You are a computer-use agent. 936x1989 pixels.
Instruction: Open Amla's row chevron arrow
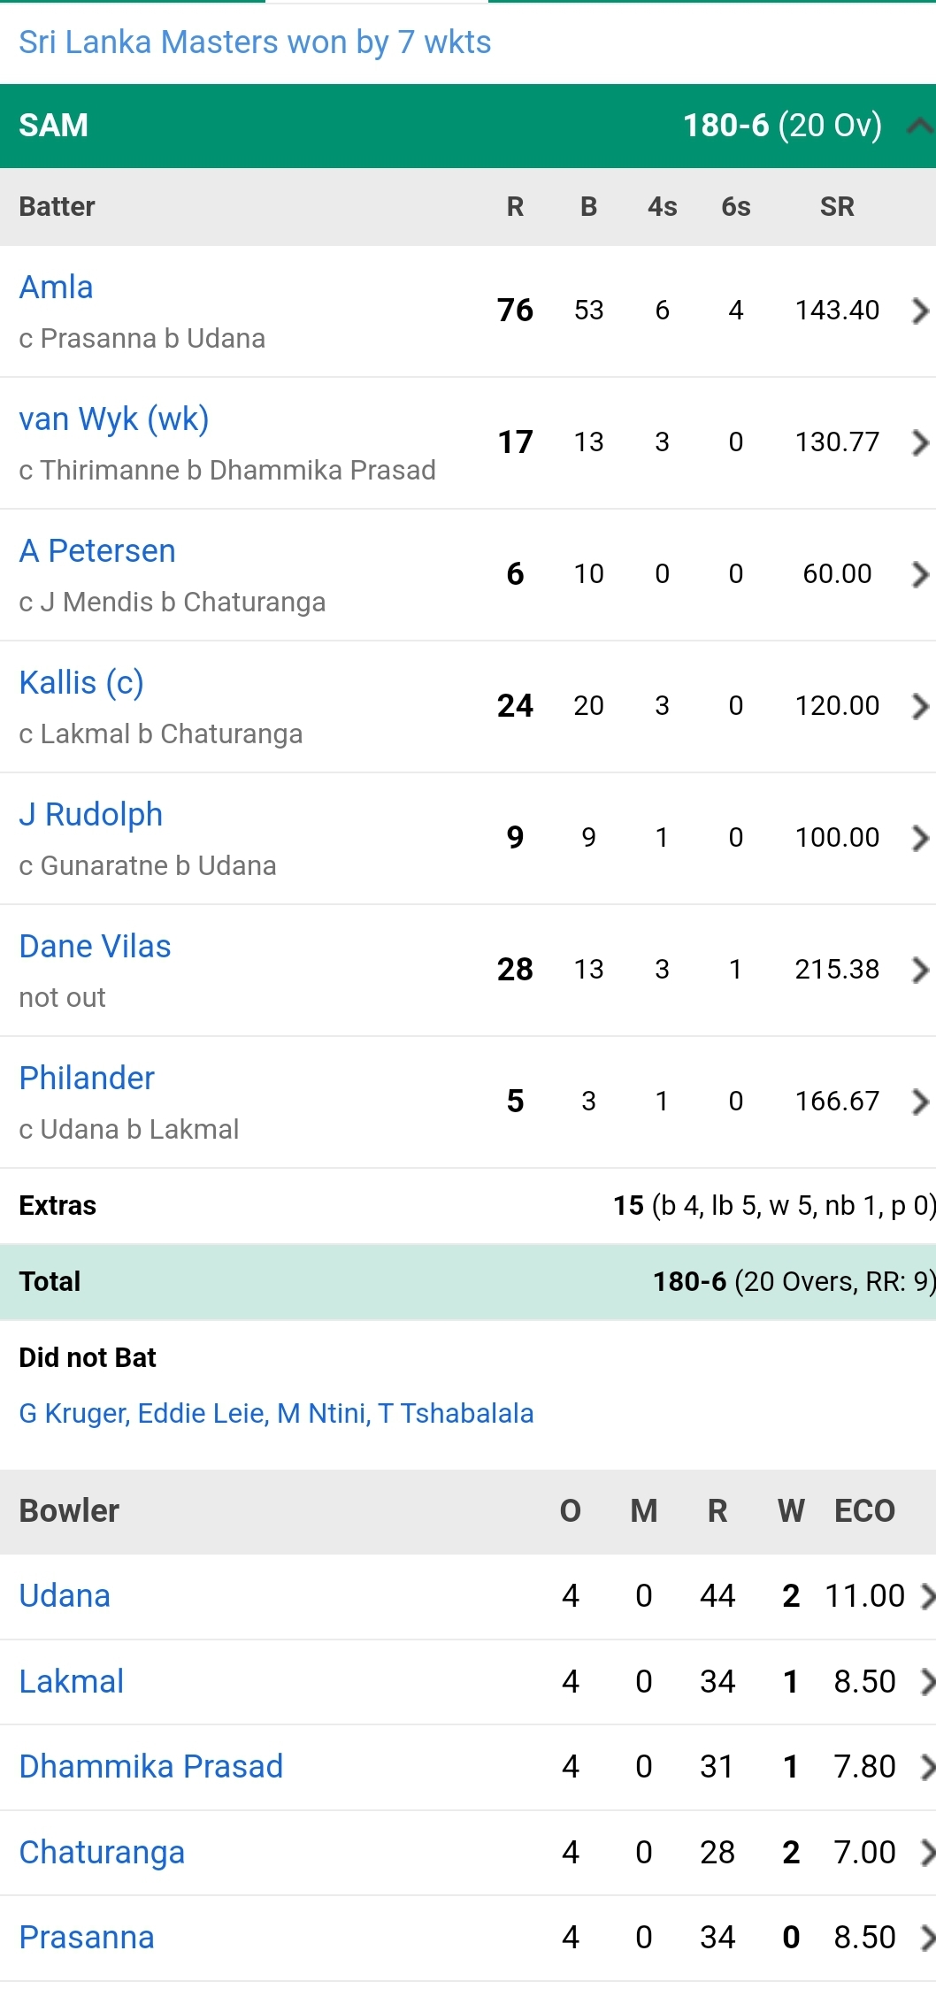coord(920,311)
